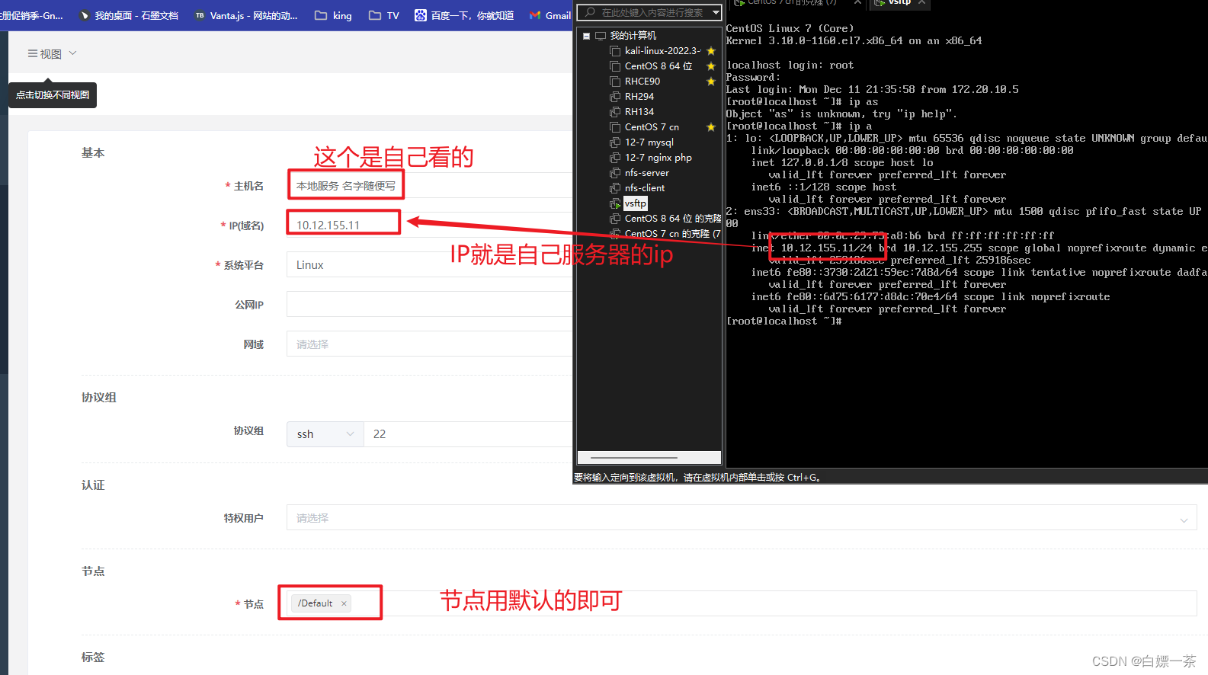Click the vsftp terminal prompt line
This screenshot has width=1208, height=675.
(783, 322)
